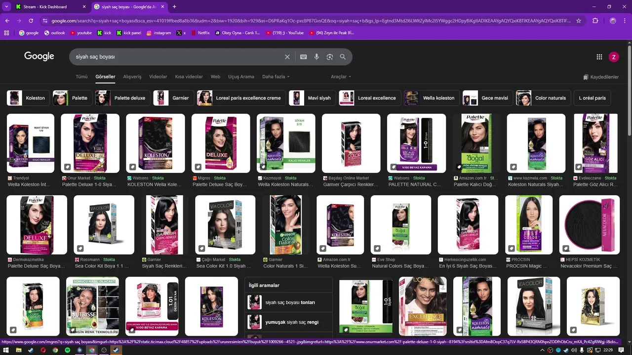Image resolution: width=632 pixels, height=355 pixels.
Task: Open related search yumuşak siyah saç rengi
Action: coord(288,322)
